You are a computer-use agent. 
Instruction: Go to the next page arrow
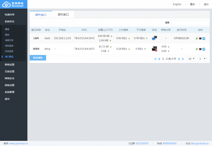(x=179, y=59)
